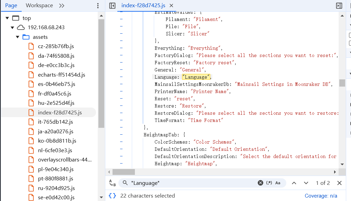Jump to next search result
The width and height of the screenshot is (351, 201).
306,183
